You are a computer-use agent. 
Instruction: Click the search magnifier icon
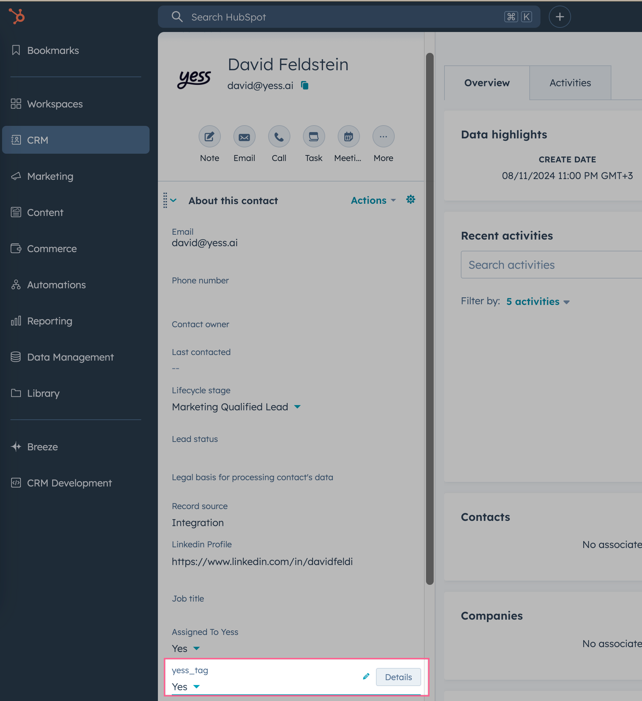[x=177, y=17]
